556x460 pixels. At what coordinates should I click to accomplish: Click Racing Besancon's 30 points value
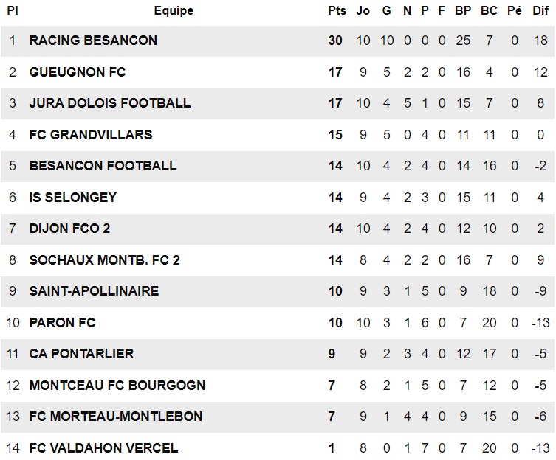335,41
